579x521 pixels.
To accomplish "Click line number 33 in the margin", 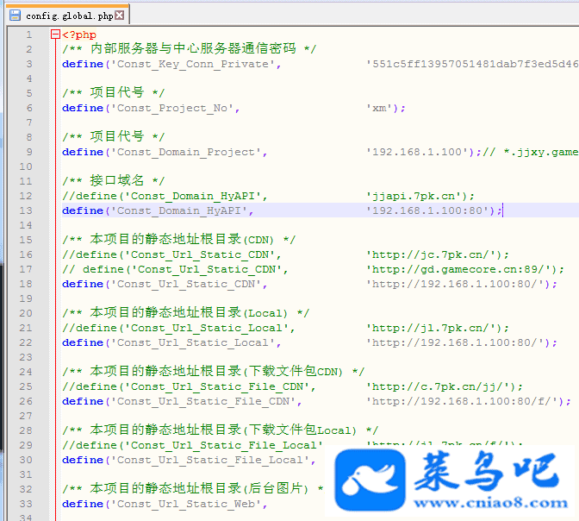I will [28, 504].
